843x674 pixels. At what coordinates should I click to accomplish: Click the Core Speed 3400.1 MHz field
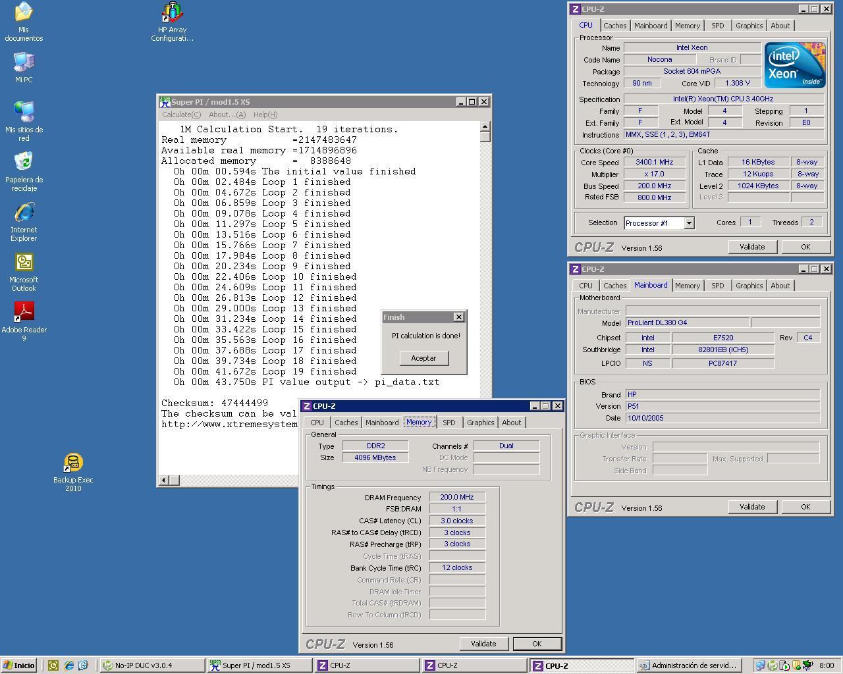point(655,162)
